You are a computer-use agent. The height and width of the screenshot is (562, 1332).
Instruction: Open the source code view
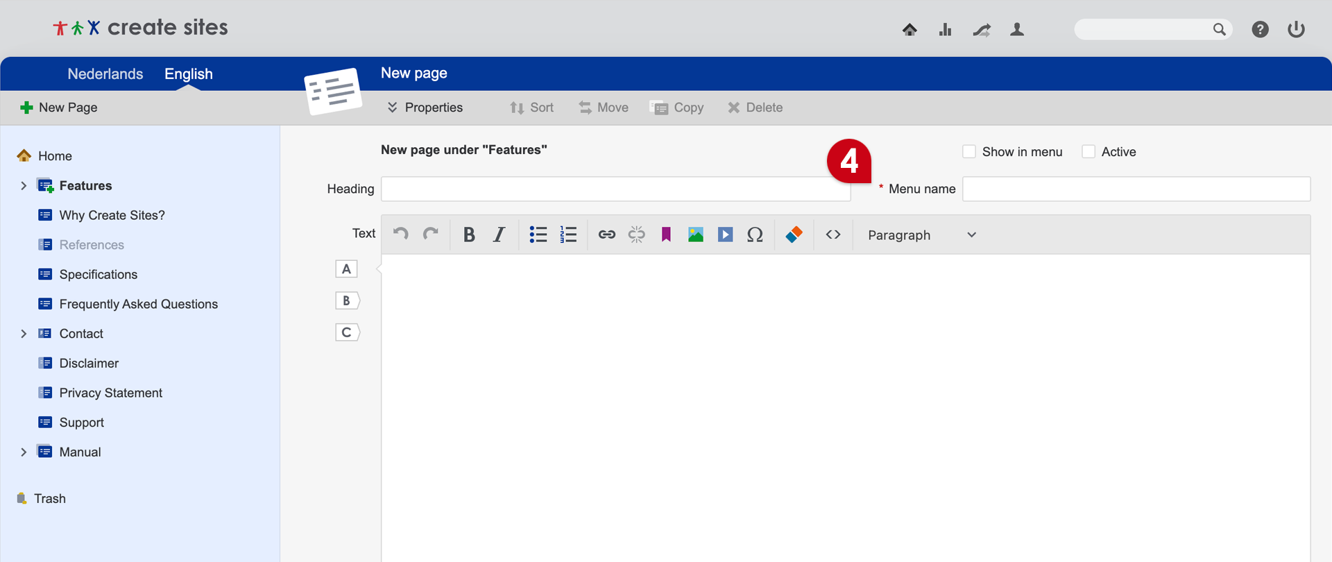coord(833,235)
